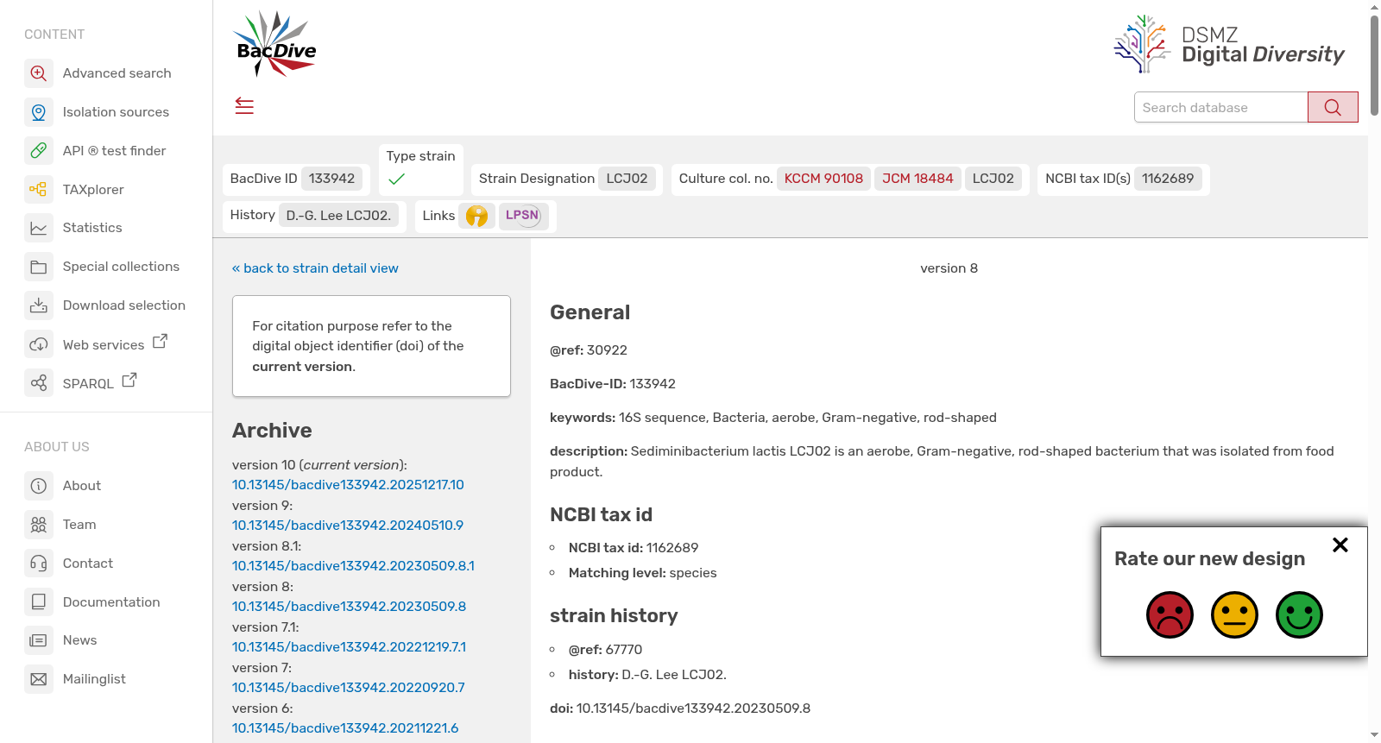The width and height of the screenshot is (1381, 743).
Task: Click the NCBI tax ID 1162689 badge
Action: click(1168, 179)
